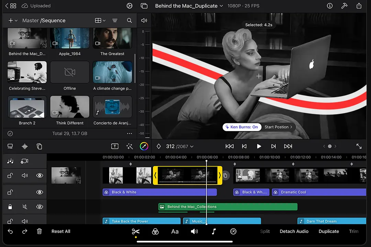
Task: Trim the selected clip's left yellow handle
Action: (156, 175)
